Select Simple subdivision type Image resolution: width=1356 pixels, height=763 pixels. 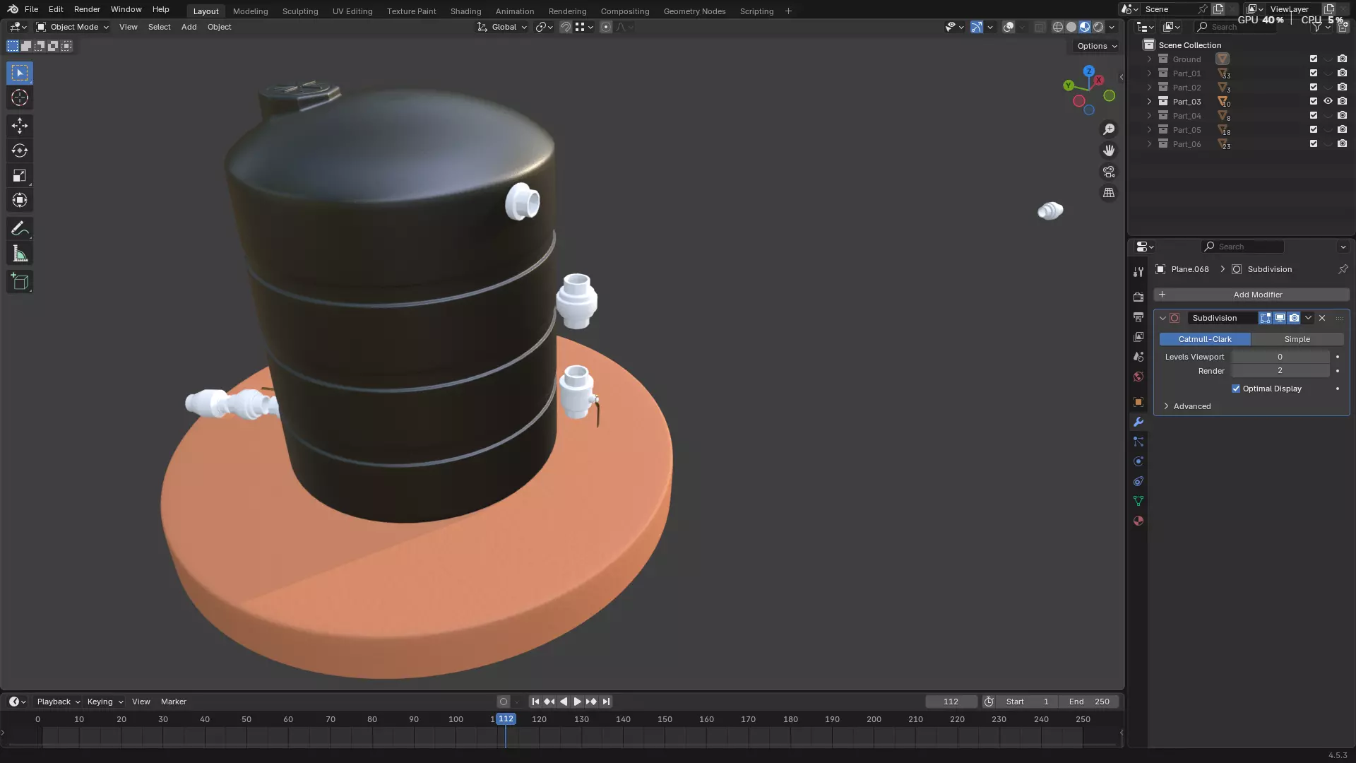point(1297,339)
